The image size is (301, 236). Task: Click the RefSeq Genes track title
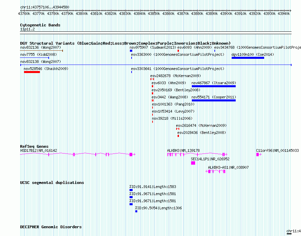click(x=34, y=146)
